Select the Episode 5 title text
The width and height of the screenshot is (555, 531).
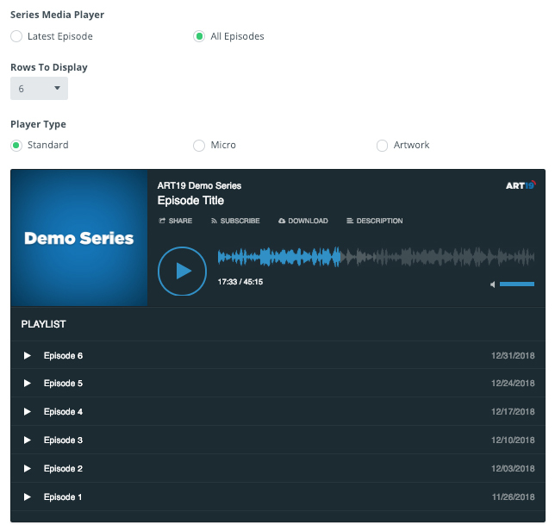[x=63, y=383]
